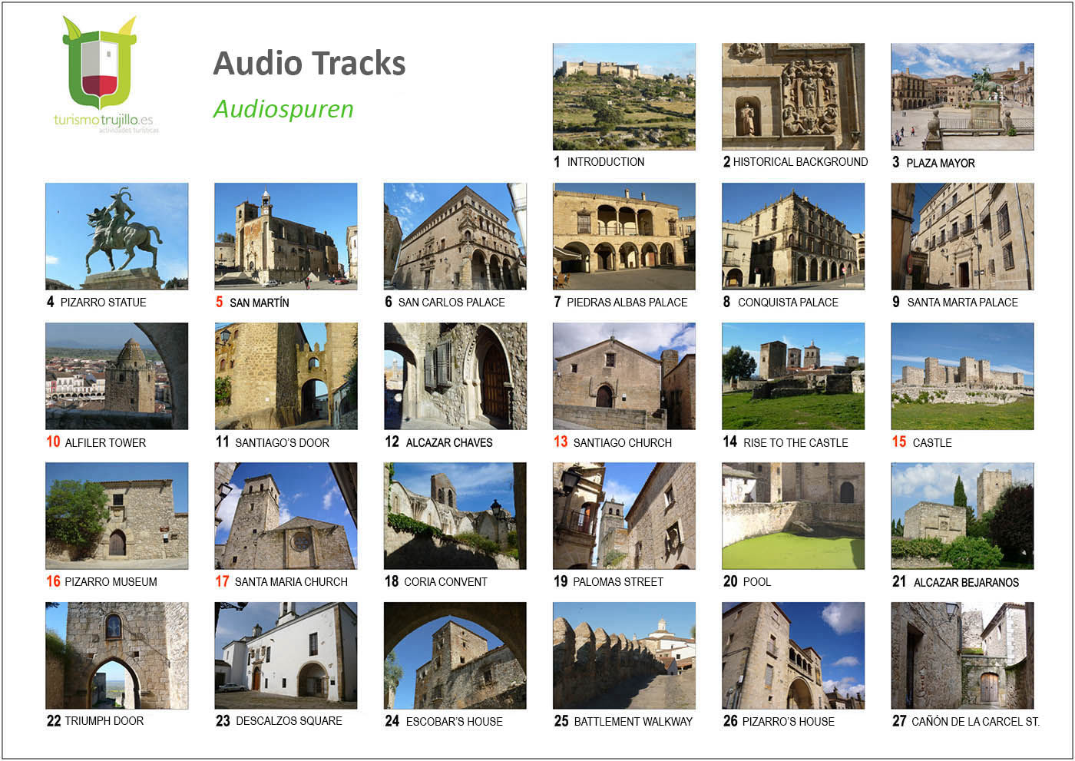Click the Cañón de la Carcel St. label
1075x761 pixels.
click(x=975, y=722)
